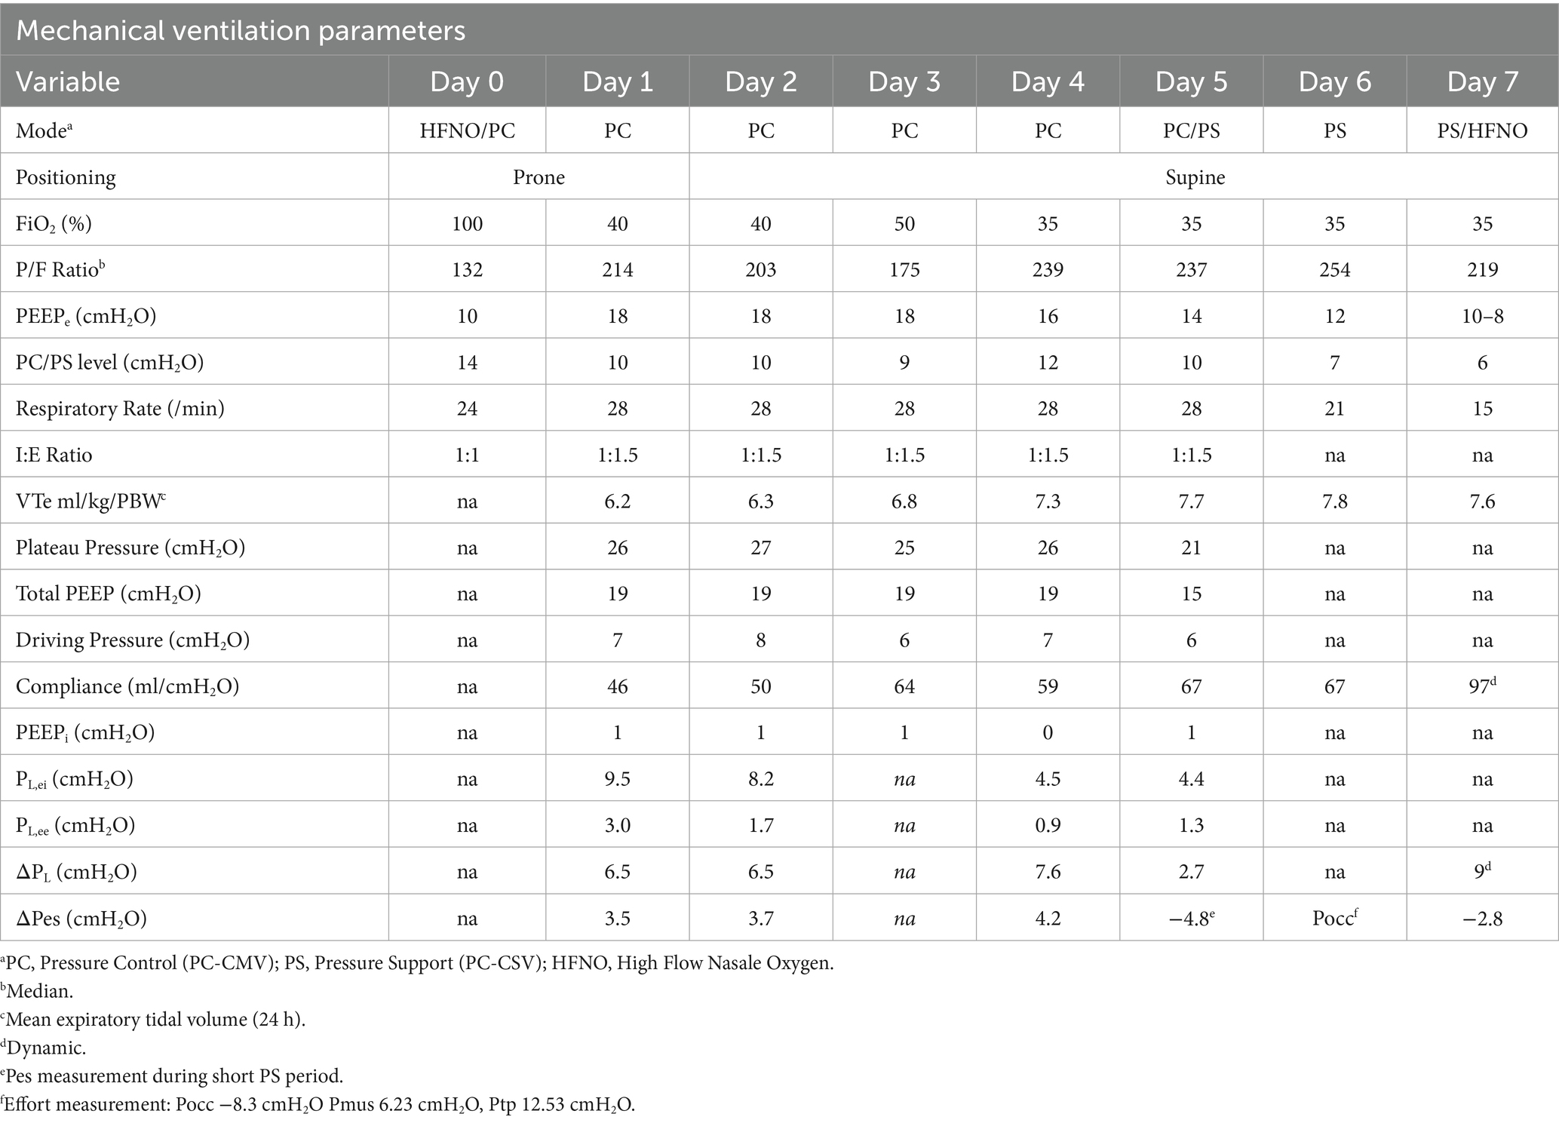
Task: Click the Prone positioning cell
Action: (x=539, y=177)
